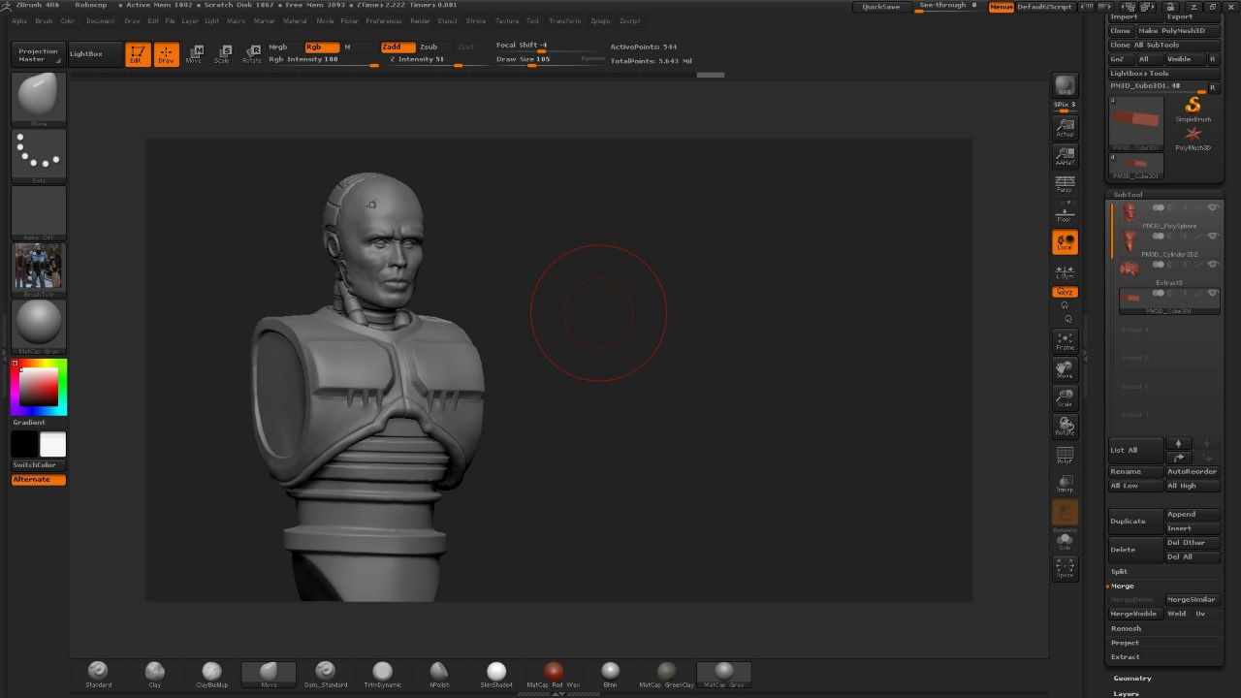This screenshot has width=1241, height=698.
Task: Expand the Split section
Action: 1120,572
